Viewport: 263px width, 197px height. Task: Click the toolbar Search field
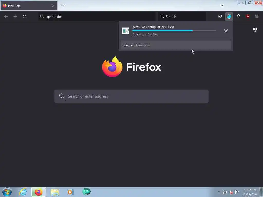tap(182, 17)
